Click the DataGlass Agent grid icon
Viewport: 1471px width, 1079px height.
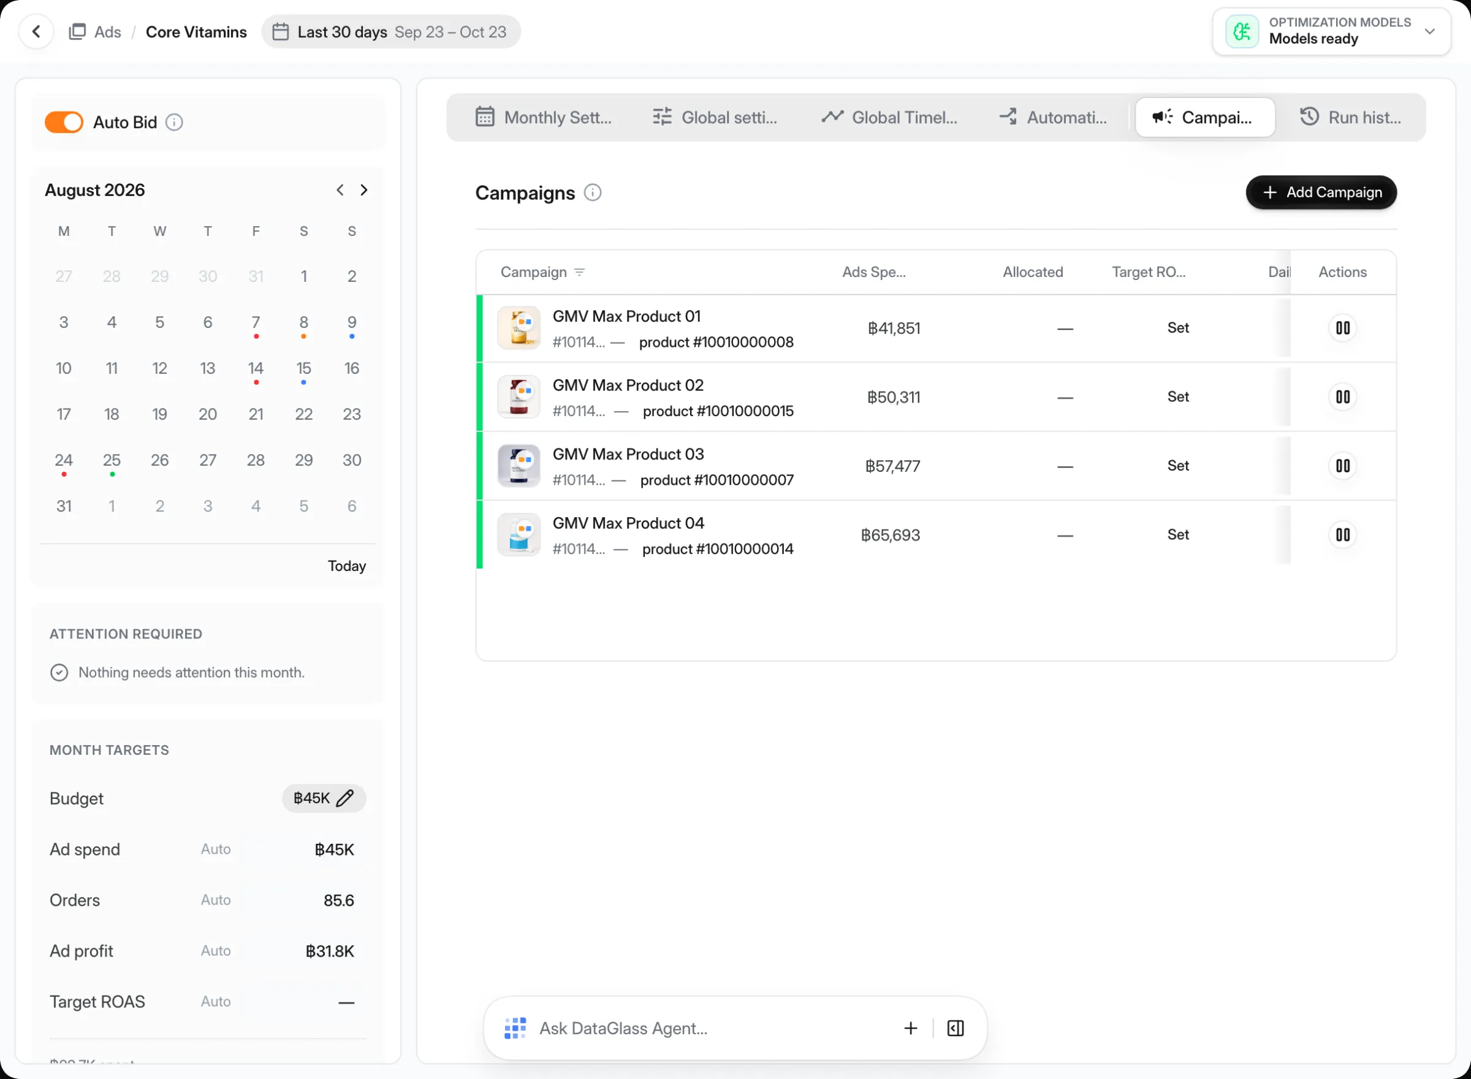[515, 1029]
